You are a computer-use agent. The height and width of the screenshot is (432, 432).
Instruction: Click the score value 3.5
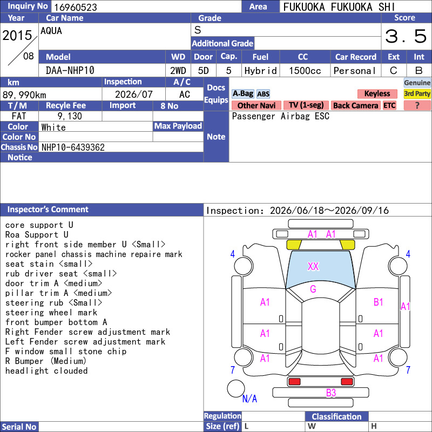coord(406,36)
